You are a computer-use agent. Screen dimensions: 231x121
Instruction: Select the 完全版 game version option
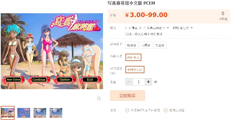160,45
